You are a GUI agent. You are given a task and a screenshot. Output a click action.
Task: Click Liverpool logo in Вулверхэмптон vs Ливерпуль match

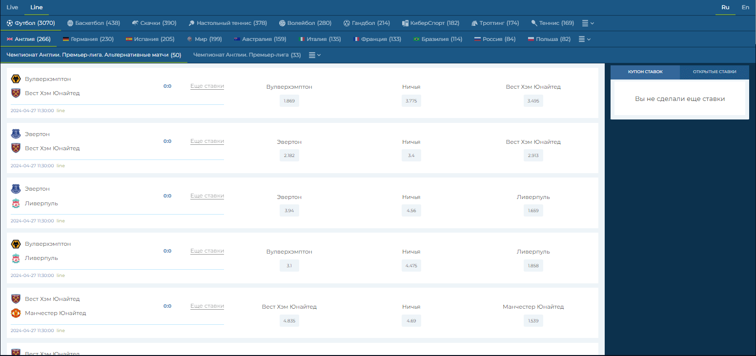tap(16, 258)
